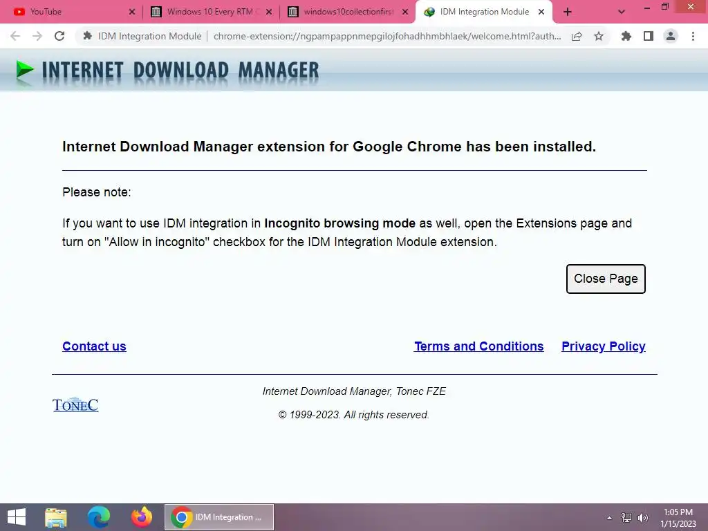Open a new browser tab
708x531 pixels.
pos(568,12)
